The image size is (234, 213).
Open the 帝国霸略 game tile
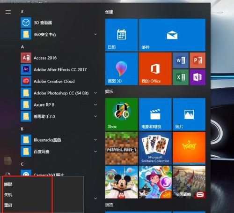point(189,182)
